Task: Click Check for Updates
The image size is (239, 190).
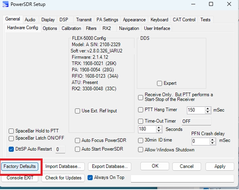Action: 63,178
